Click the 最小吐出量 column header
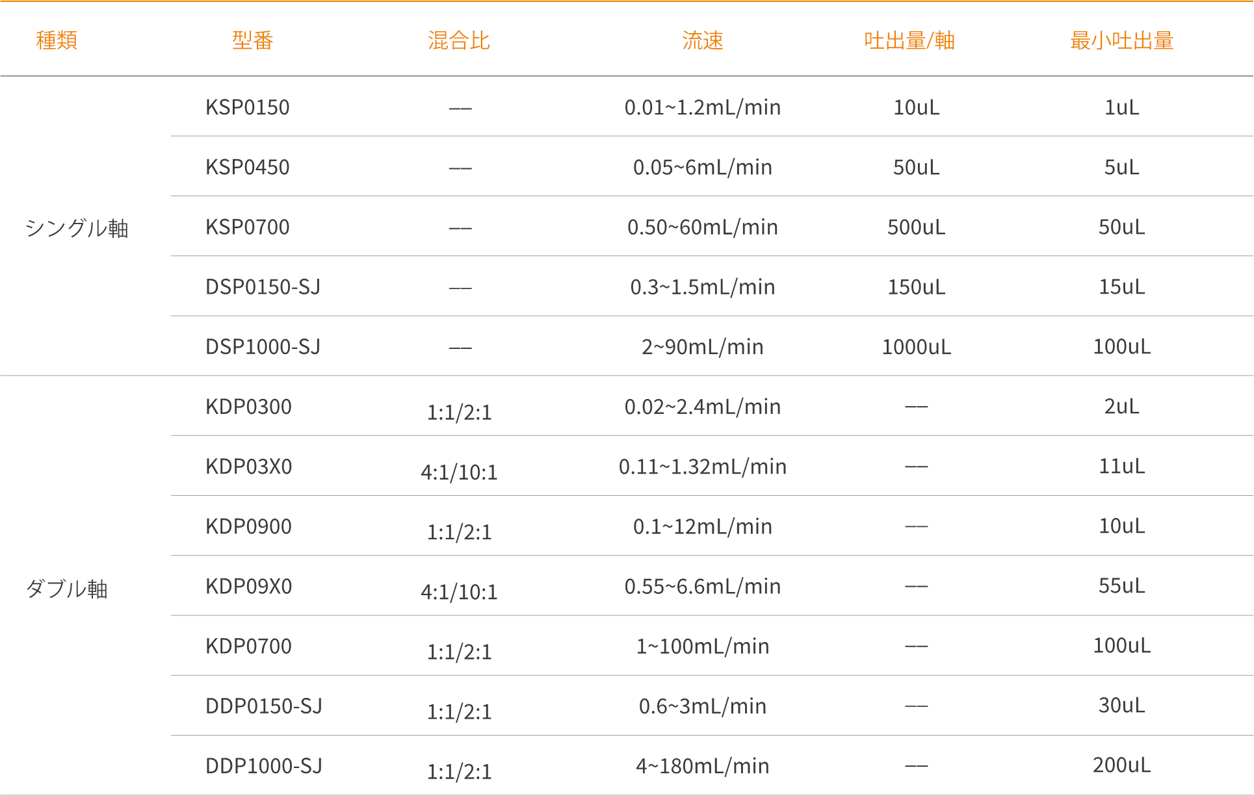Viewport: 1254px width, 796px height. coord(1121,40)
